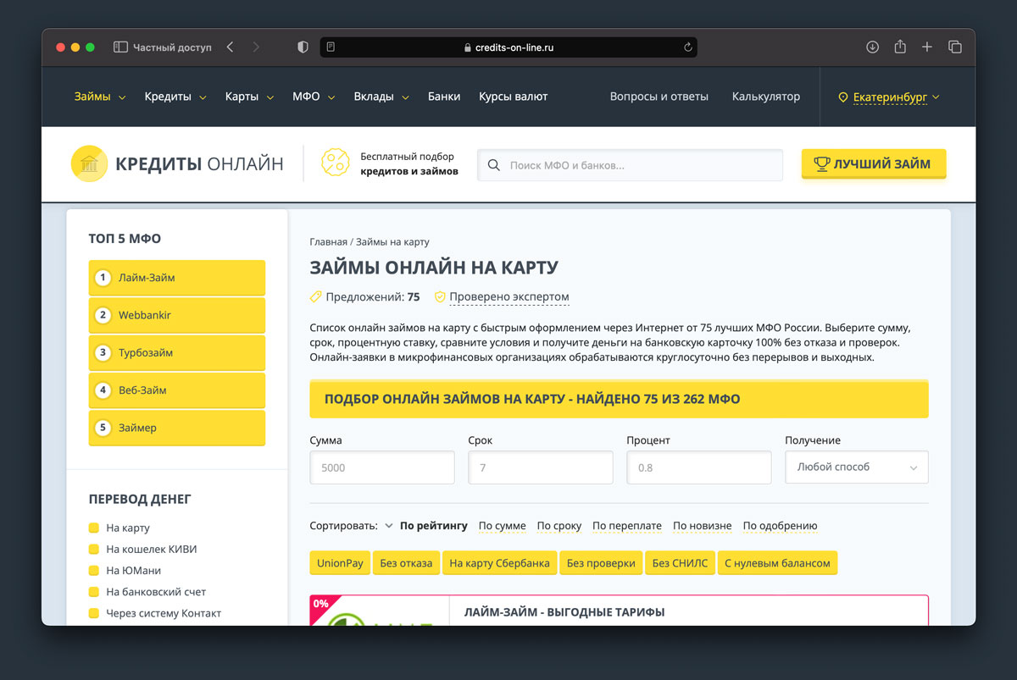Viewport: 1017px width, 680px height.
Task: Open Лайм-Займ in Top 5 list
Action: point(176,278)
